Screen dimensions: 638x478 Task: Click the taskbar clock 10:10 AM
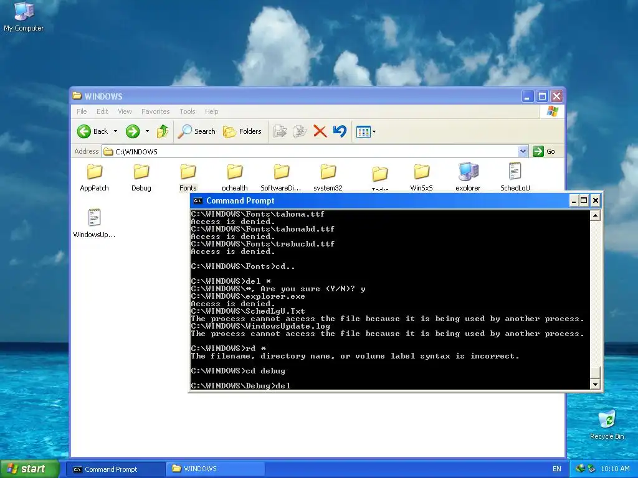(x=615, y=469)
